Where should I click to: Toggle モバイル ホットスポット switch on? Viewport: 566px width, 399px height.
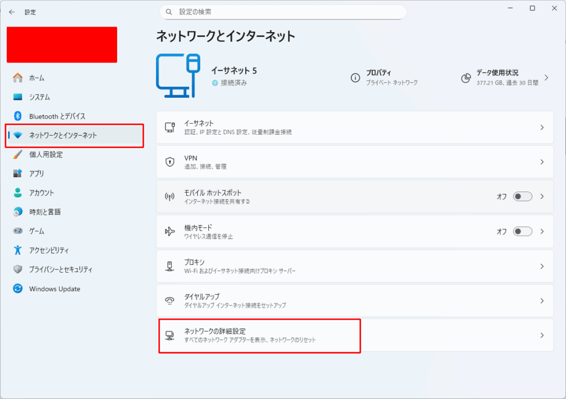(x=522, y=196)
